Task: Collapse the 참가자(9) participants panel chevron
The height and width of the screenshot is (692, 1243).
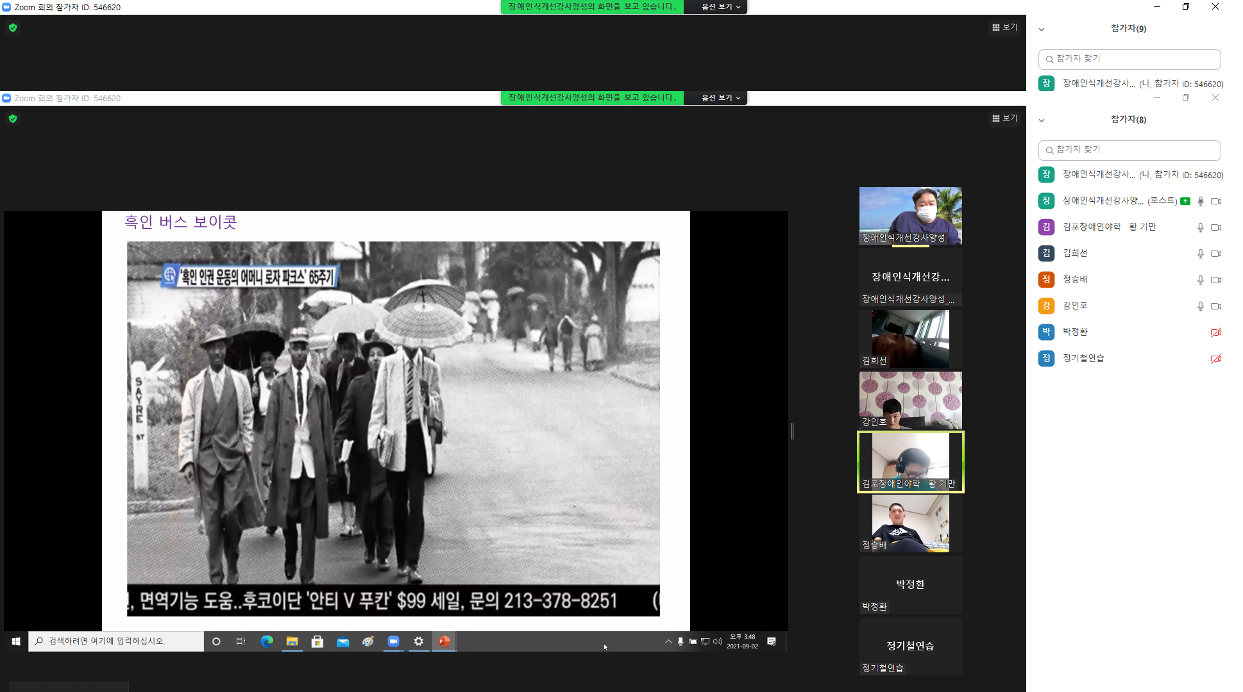Action: (x=1042, y=29)
